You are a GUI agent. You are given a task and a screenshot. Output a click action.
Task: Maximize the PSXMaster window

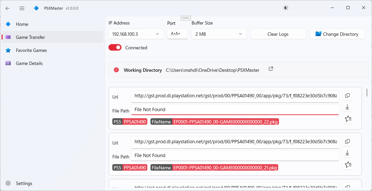pos(348,8)
